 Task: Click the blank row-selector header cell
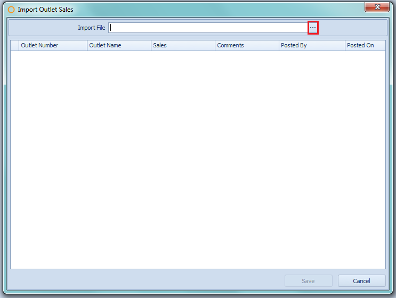15,46
